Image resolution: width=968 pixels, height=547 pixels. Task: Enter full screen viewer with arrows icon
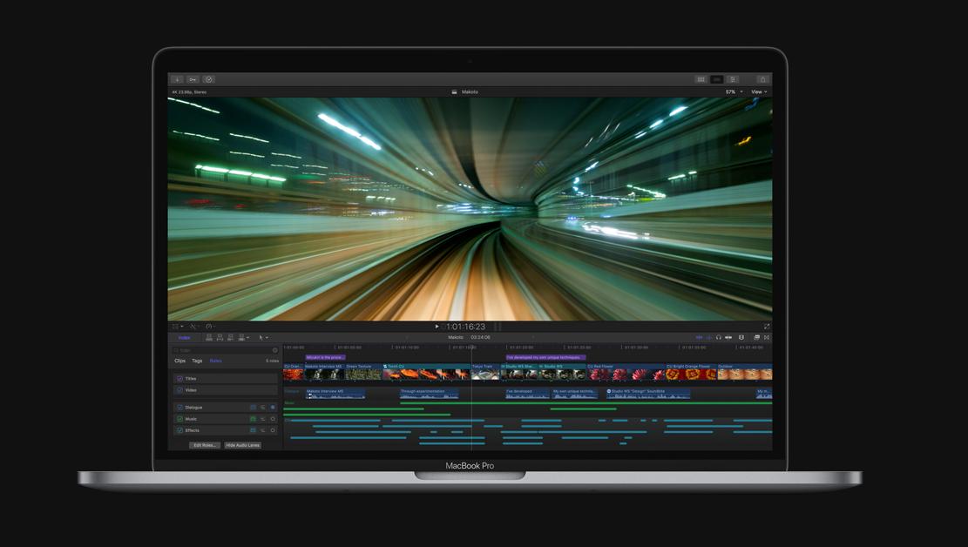[x=767, y=327]
